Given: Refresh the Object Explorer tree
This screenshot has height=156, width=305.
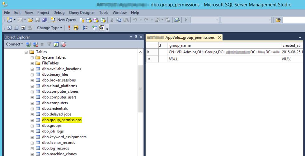Looking at the screenshot, I should (56, 44).
